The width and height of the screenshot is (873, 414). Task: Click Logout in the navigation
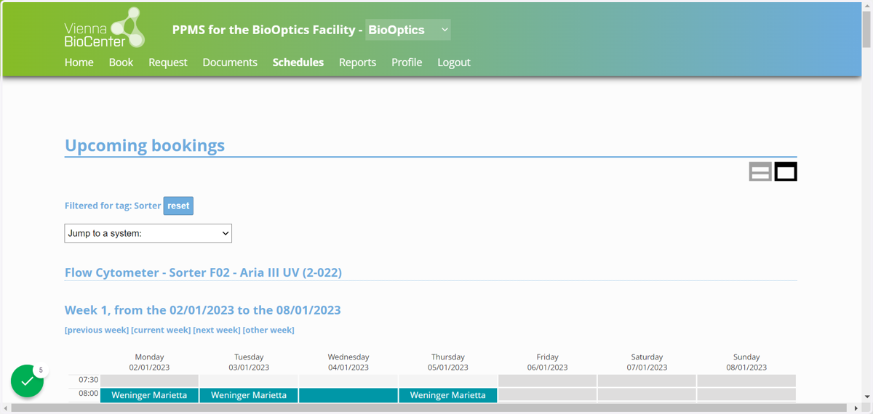coord(454,62)
